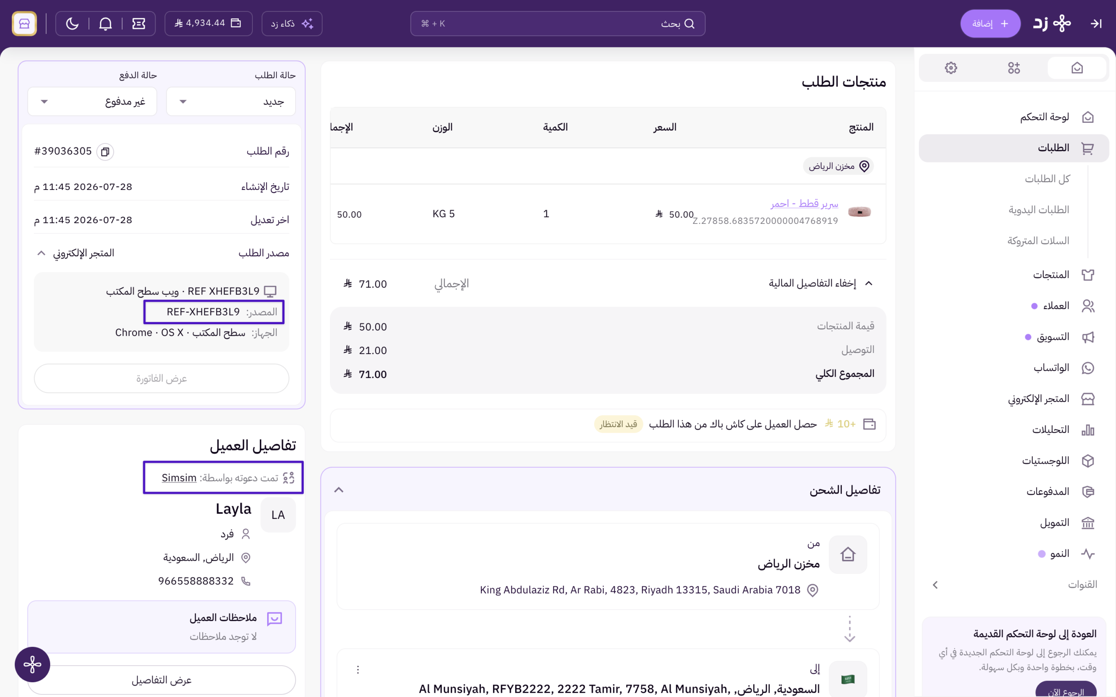Click customers people icon in sidebar
This screenshot has width=1116, height=697.
1088,306
